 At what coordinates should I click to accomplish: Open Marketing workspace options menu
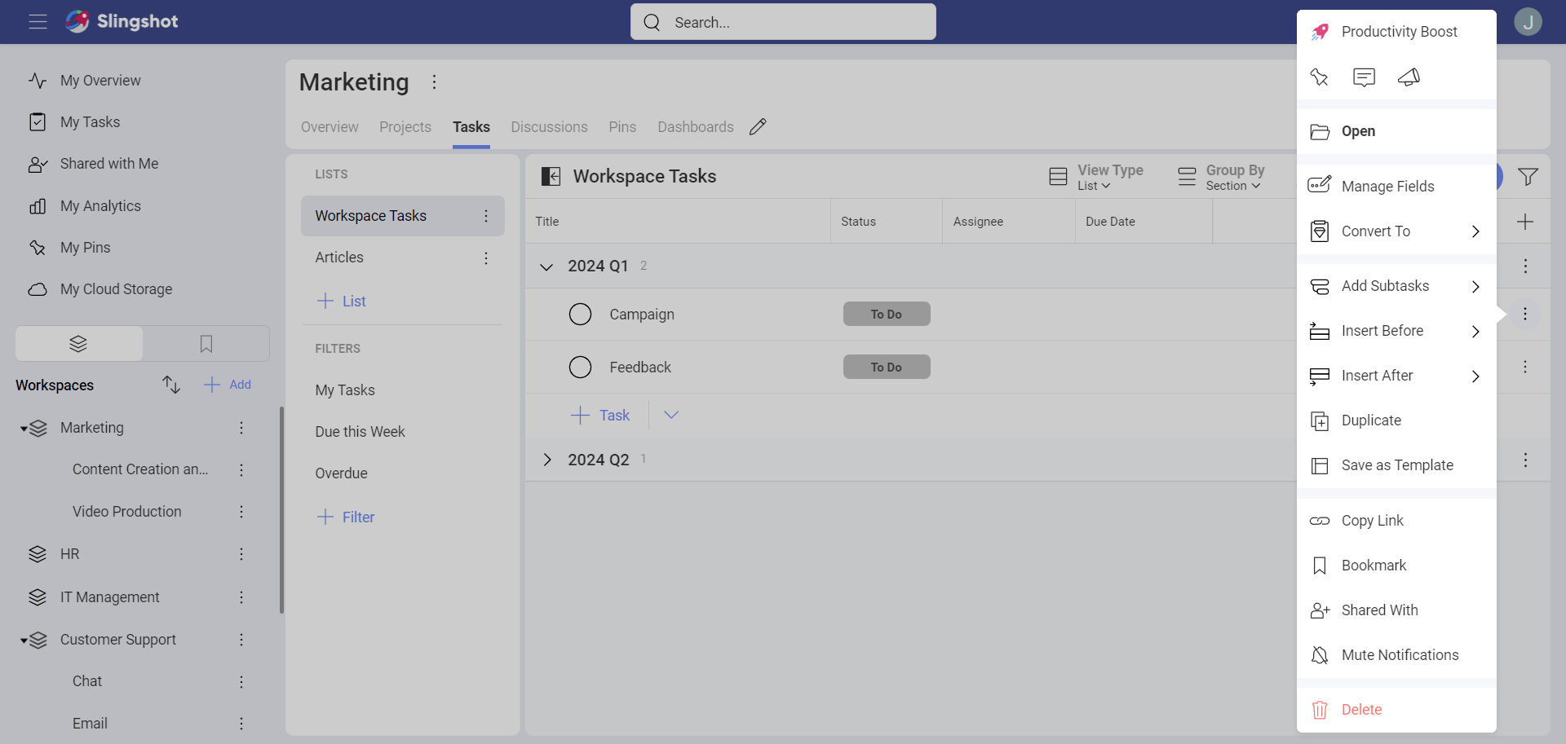[x=241, y=428]
